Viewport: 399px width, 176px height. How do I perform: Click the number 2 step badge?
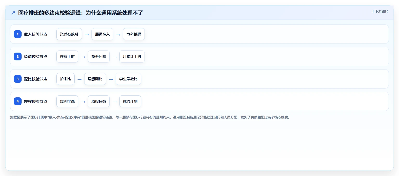pyautogui.click(x=18, y=56)
